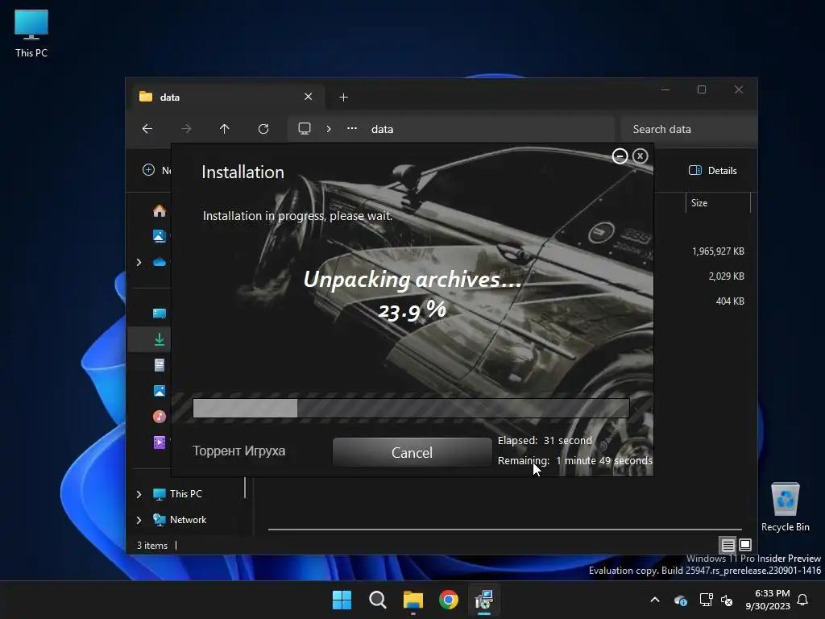The height and width of the screenshot is (619, 825).
Task: Expand the This PC tree node
Action: tap(139, 494)
